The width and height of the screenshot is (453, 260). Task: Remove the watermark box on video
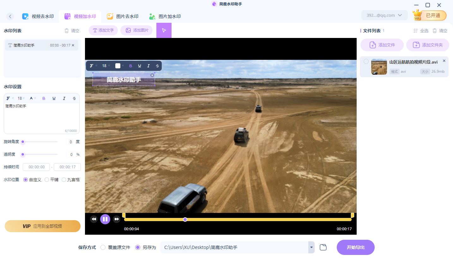[152, 75]
